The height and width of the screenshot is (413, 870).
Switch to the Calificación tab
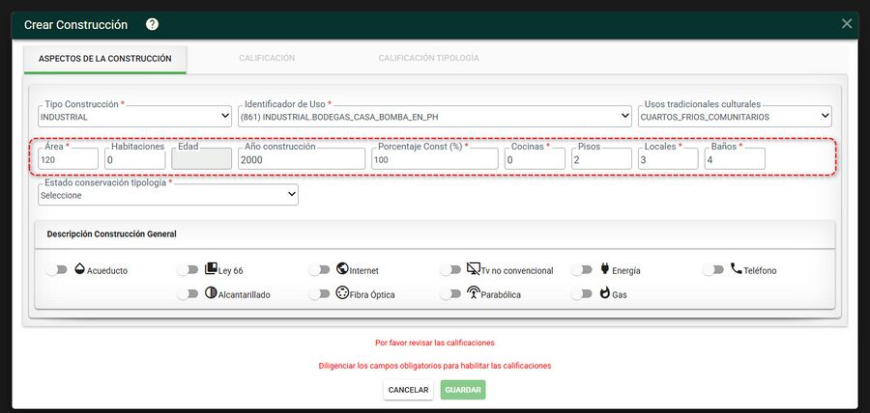[267, 58]
